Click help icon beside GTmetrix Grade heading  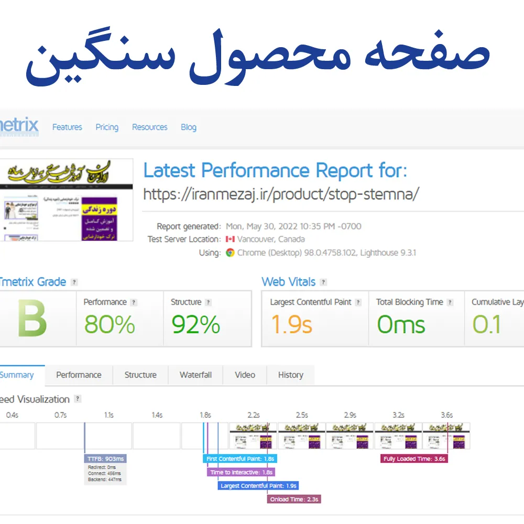(74, 282)
